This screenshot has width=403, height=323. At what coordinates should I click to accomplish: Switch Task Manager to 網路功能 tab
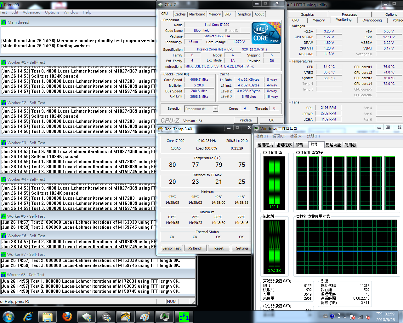coord(333,145)
